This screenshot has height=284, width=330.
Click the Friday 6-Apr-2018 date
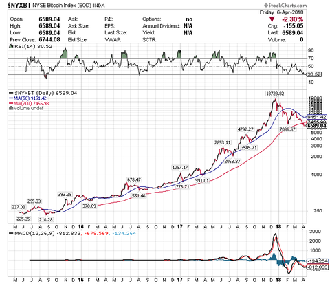point(281,12)
